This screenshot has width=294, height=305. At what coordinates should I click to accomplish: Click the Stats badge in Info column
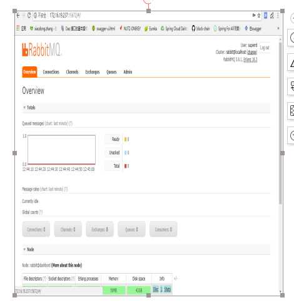click(x=167, y=289)
